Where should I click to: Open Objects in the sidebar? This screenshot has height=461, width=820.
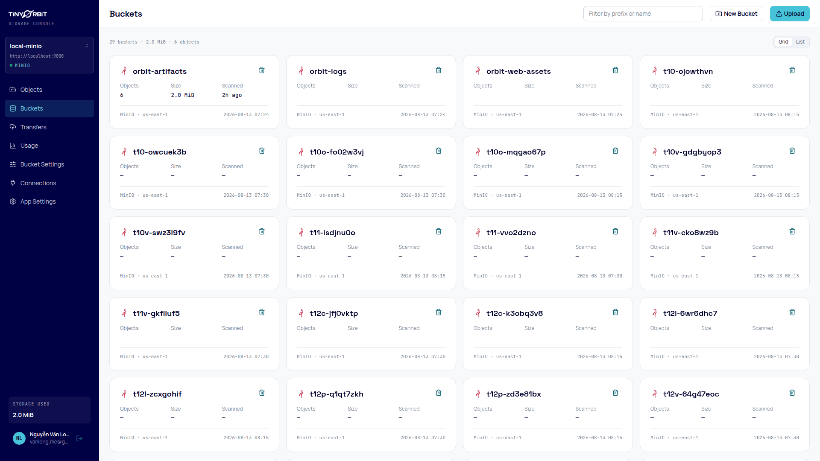click(x=50, y=90)
